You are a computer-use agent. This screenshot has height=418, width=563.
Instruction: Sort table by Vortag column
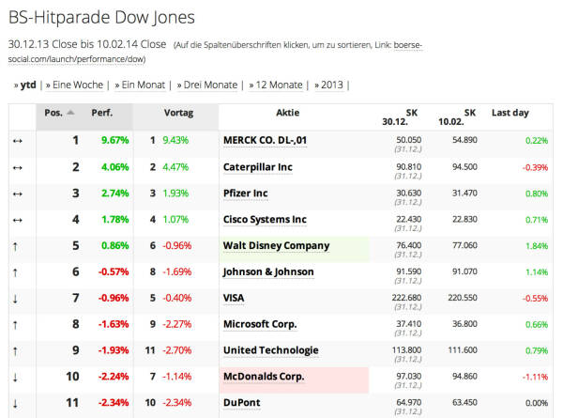177,113
